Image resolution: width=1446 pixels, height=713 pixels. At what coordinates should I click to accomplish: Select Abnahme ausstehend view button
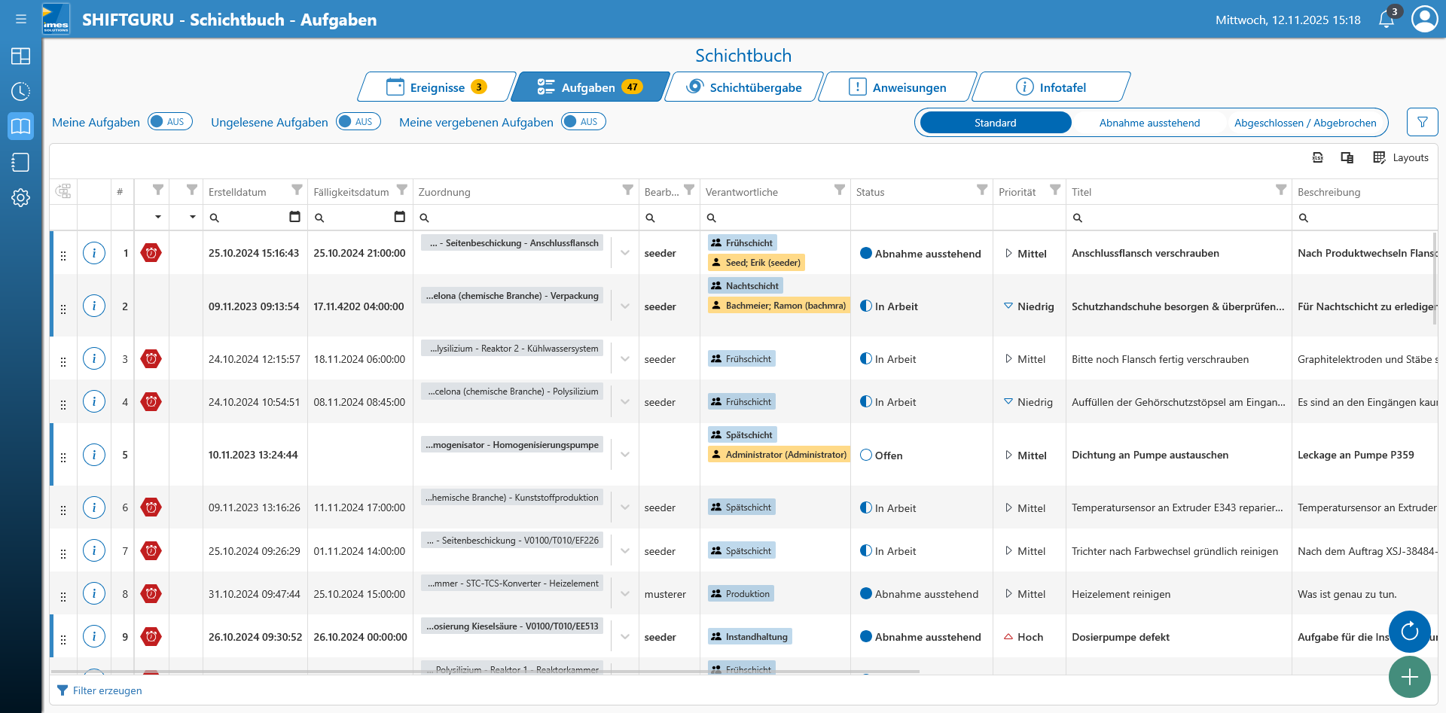click(x=1149, y=123)
